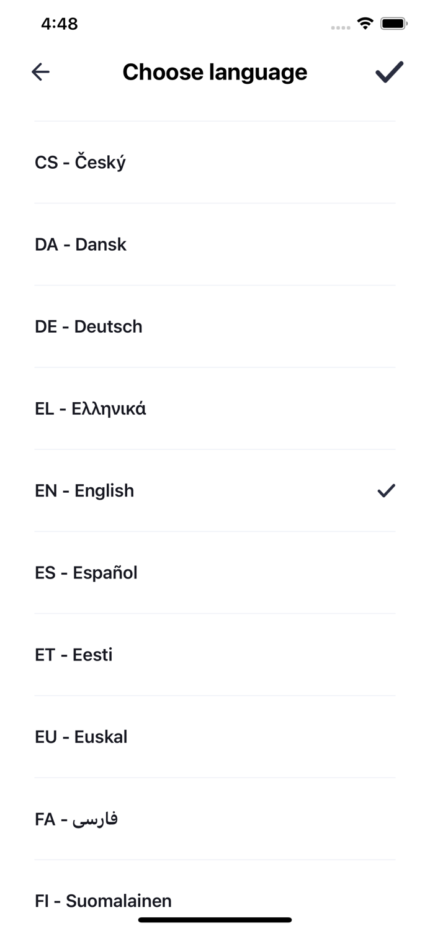Confirm selection with the top checkmark
The image size is (430, 931).
pos(389,72)
